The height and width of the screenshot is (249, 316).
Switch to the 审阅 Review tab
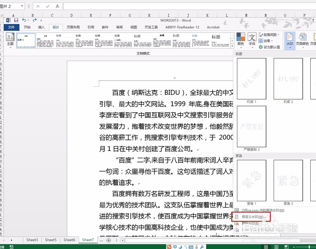pos(119,27)
